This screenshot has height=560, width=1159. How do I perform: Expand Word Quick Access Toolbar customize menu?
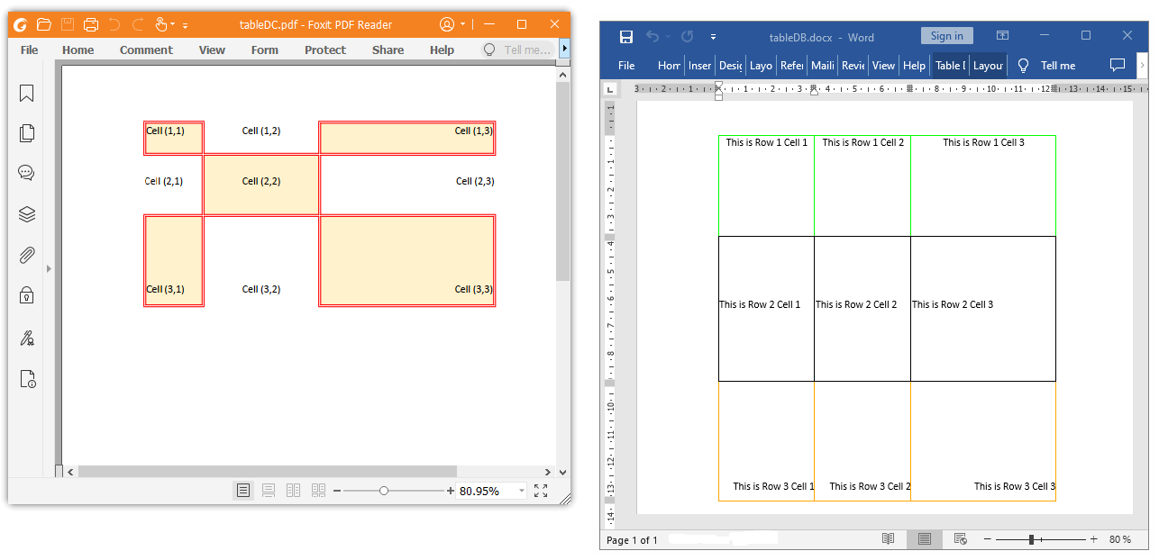[x=713, y=37]
